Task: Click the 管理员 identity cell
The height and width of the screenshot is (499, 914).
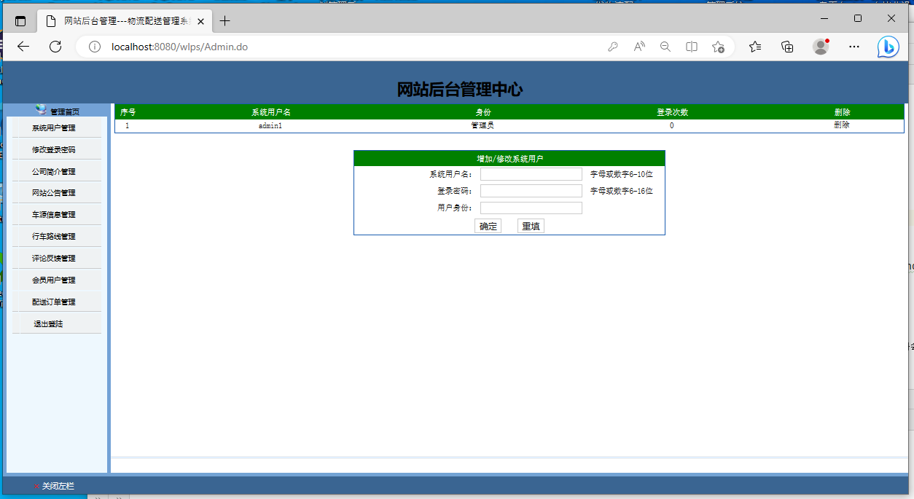Action: click(483, 125)
